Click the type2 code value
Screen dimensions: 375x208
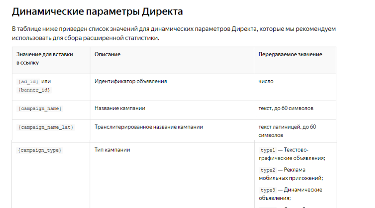point(267,170)
